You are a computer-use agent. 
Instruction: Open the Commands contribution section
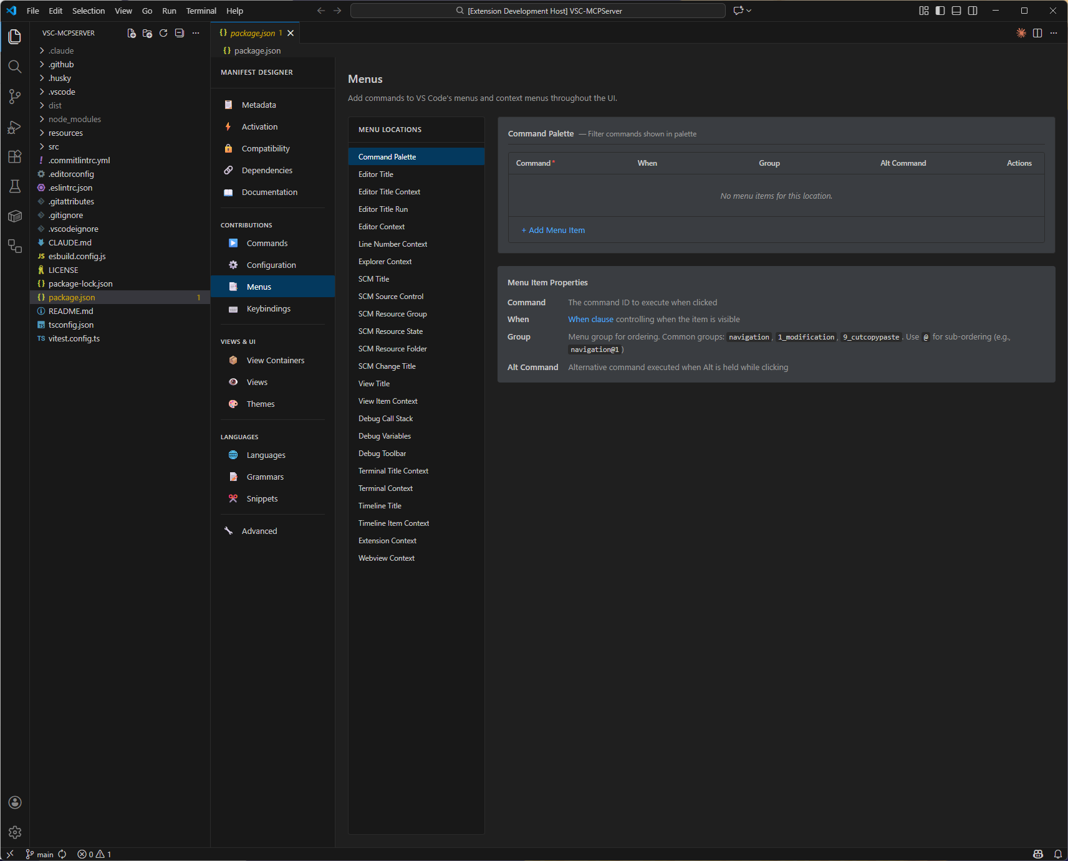pyautogui.click(x=272, y=243)
